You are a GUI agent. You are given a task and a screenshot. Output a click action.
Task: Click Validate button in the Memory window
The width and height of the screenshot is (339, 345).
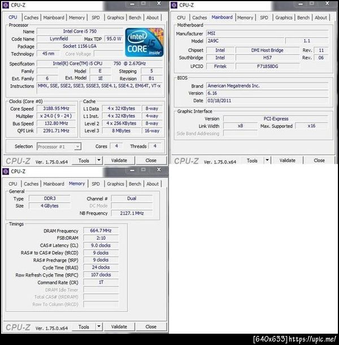coord(119,327)
